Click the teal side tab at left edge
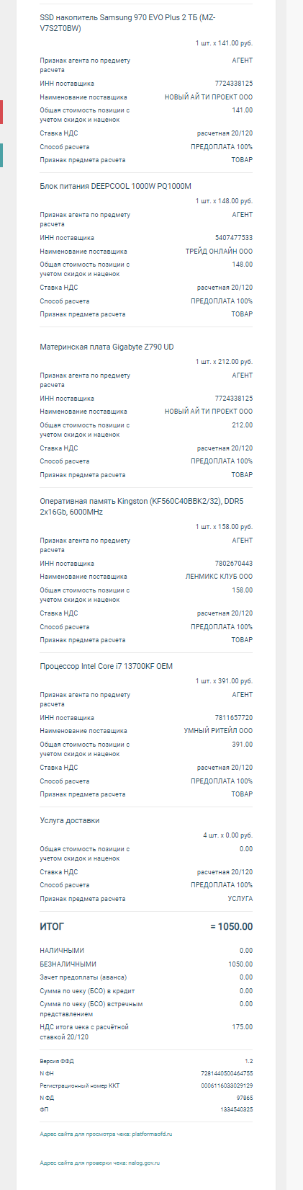Image resolution: width=303 pixels, height=1190 pixels. tap(1, 155)
